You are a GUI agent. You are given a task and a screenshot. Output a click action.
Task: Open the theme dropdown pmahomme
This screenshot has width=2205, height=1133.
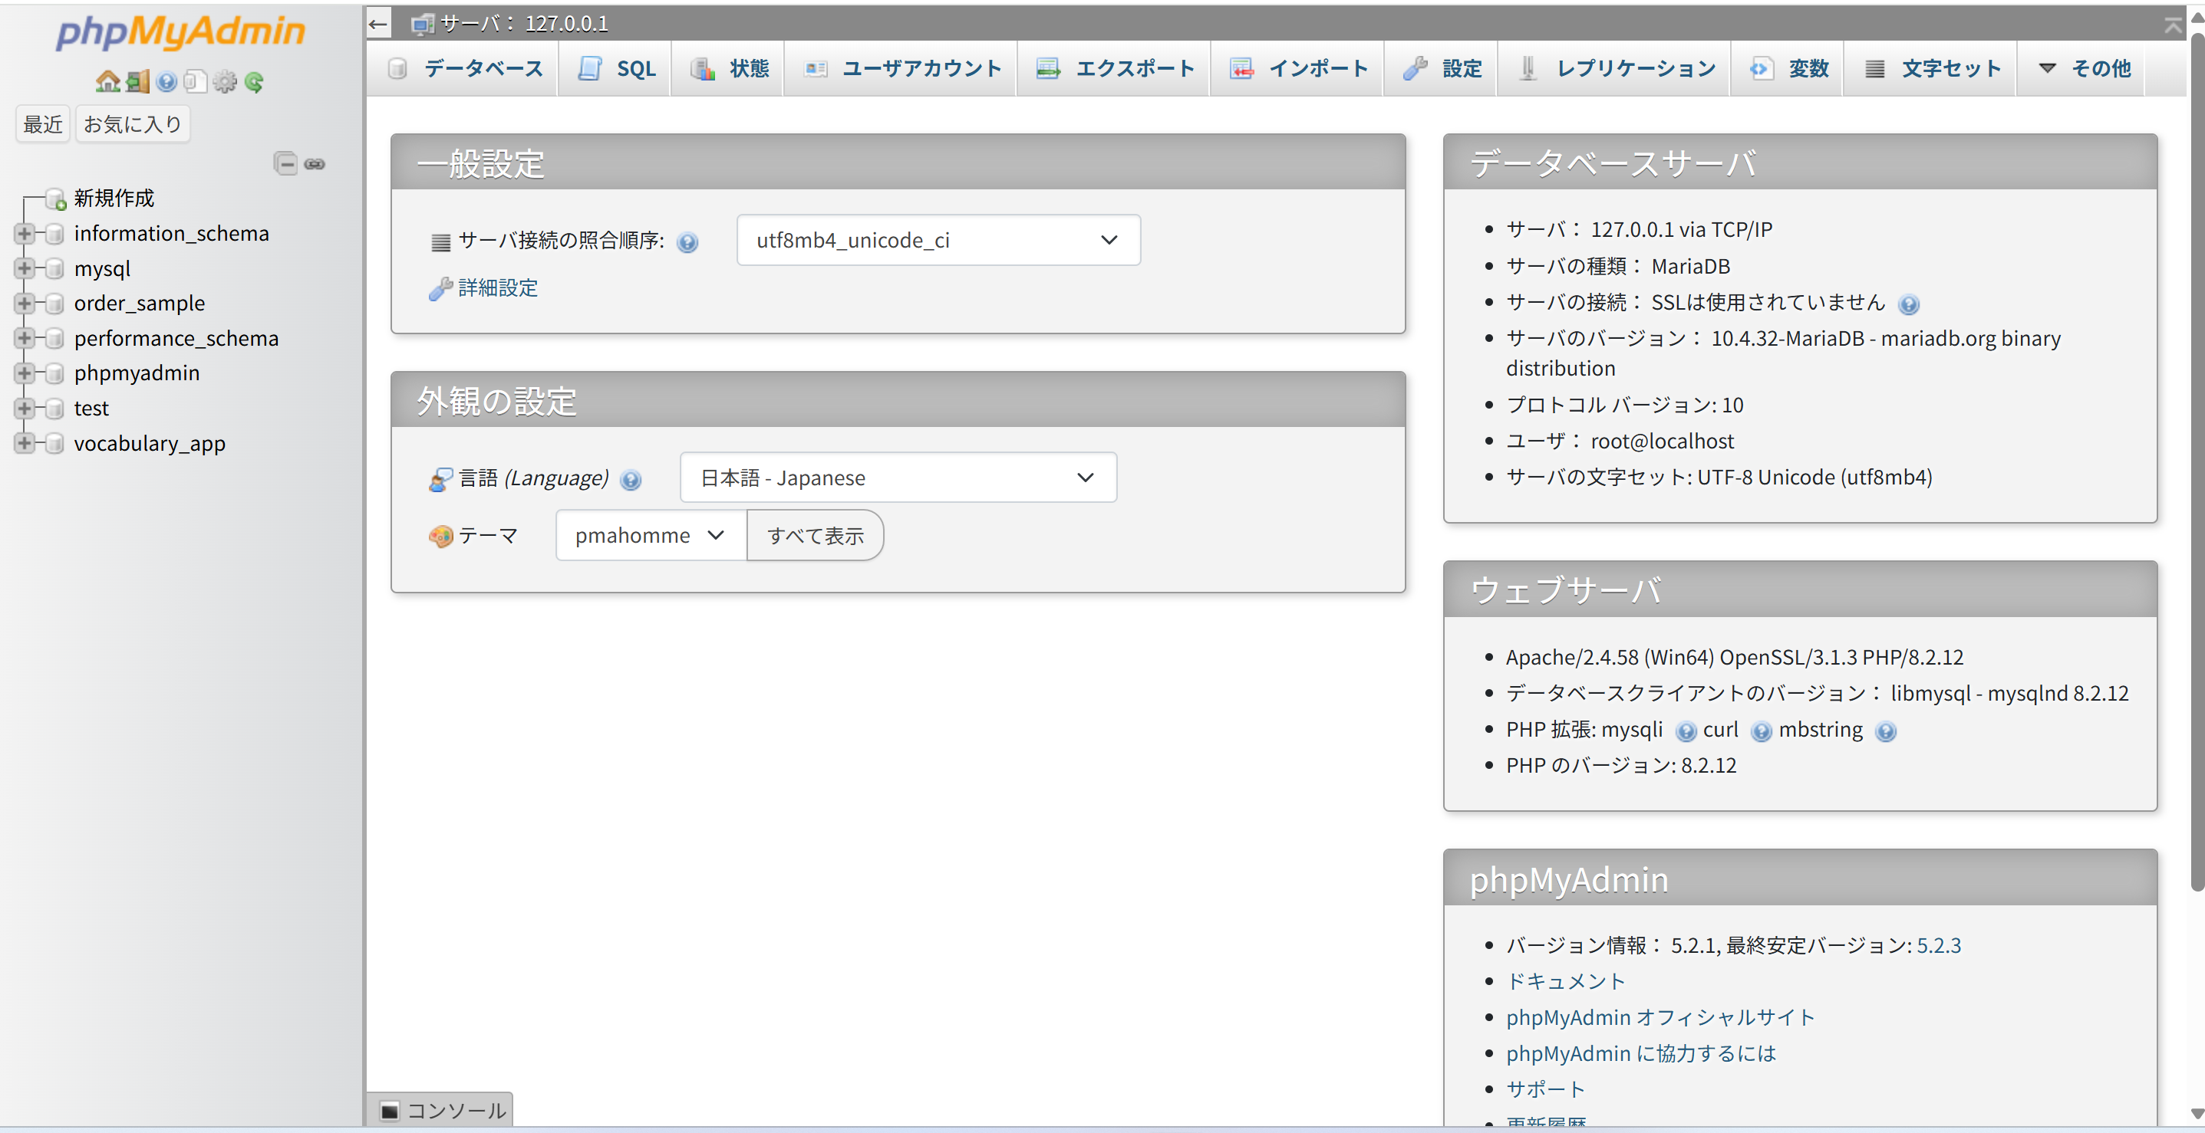(651, 535)
